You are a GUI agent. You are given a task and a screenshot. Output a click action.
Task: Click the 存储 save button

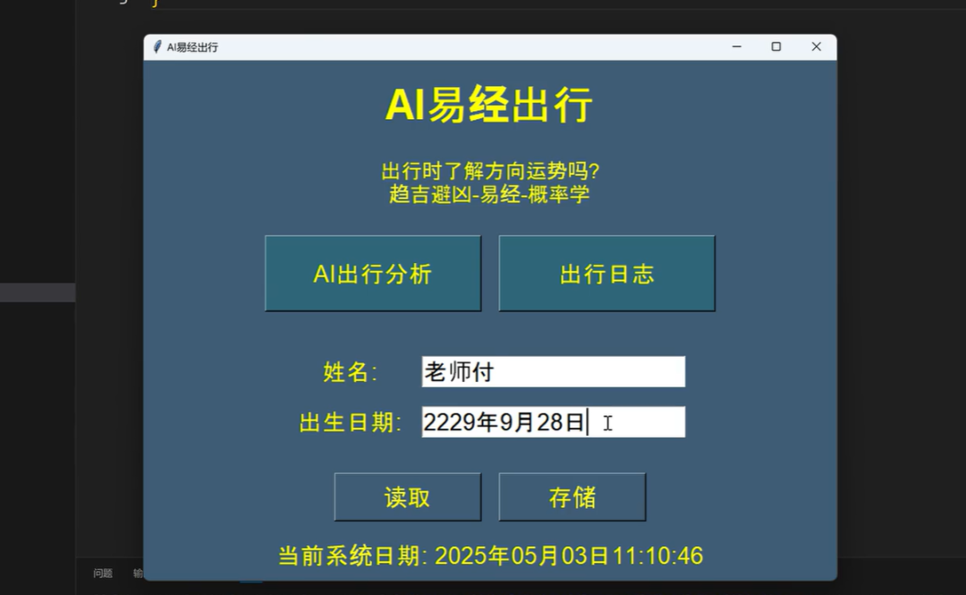coord(572,497)
